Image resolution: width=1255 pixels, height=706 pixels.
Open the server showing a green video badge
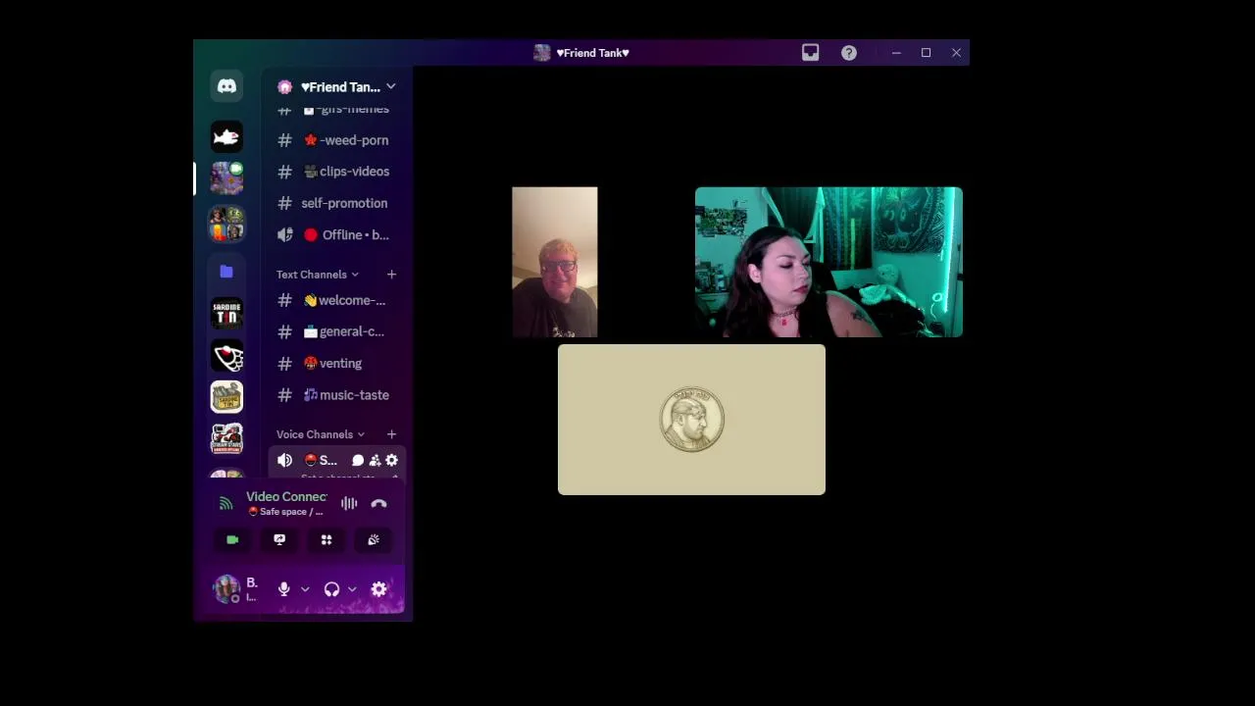tap(226, 178)
